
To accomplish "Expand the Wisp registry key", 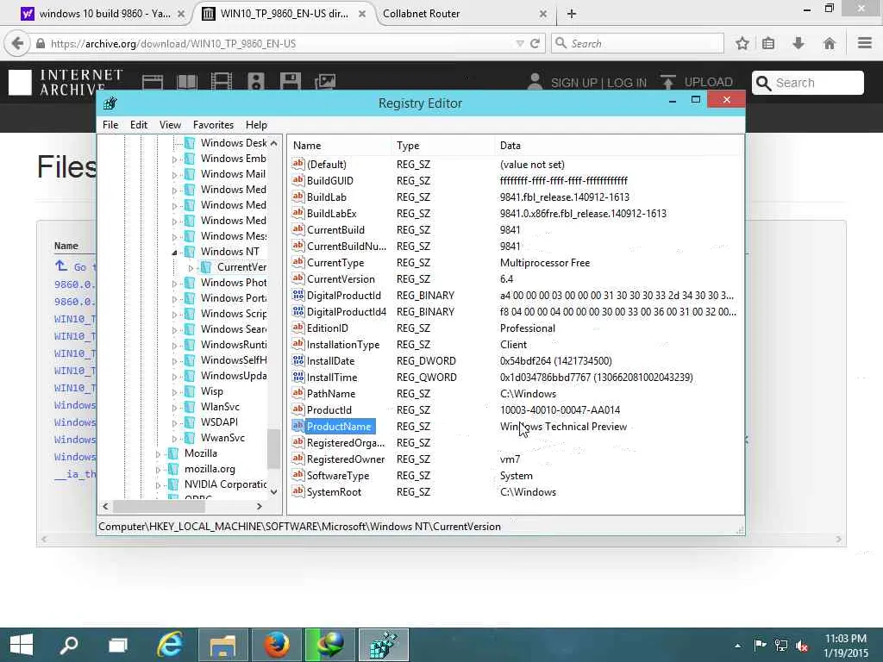I will 174,392.
